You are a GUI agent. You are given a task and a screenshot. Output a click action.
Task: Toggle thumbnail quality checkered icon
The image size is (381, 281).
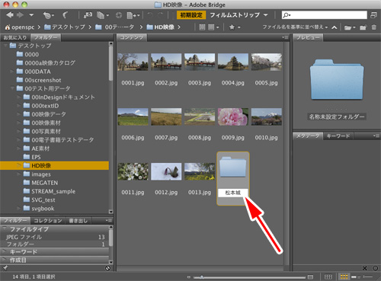pyautogui.click(x=202, y=27)
